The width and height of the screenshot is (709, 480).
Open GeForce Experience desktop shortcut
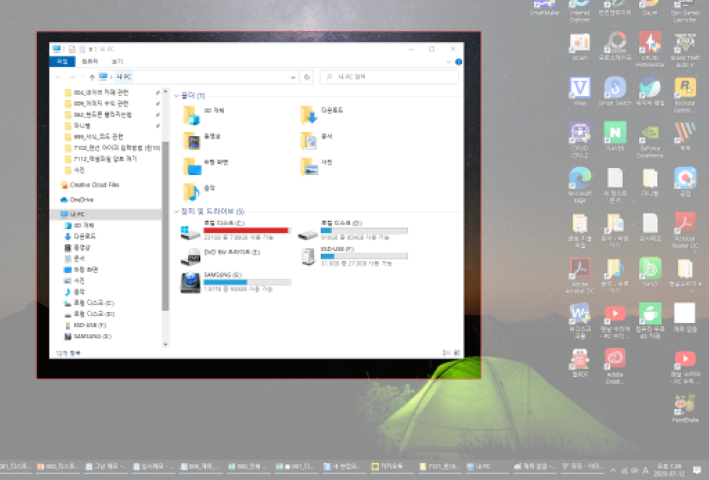(650, 140)
